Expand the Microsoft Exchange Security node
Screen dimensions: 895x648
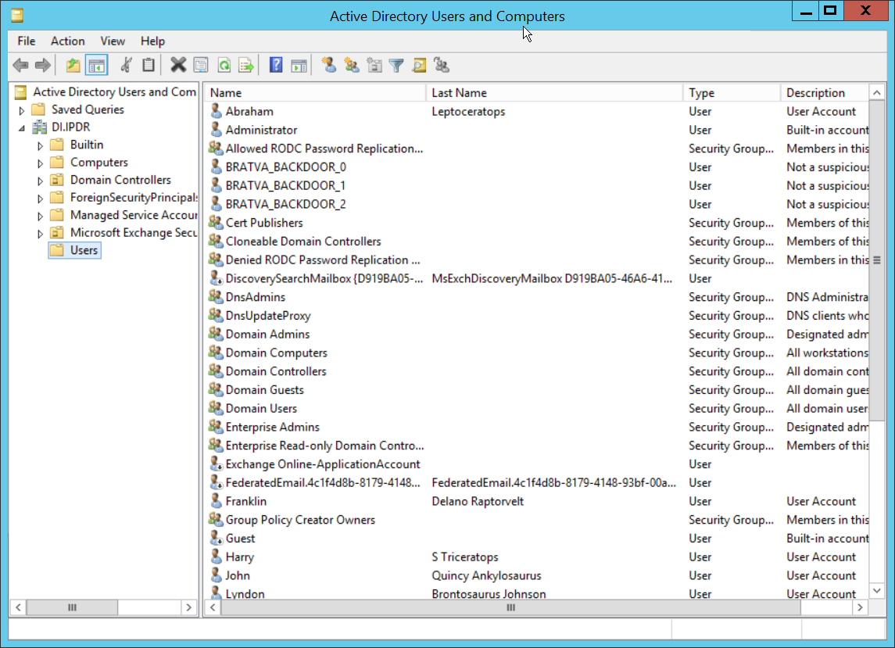point(40,234)
